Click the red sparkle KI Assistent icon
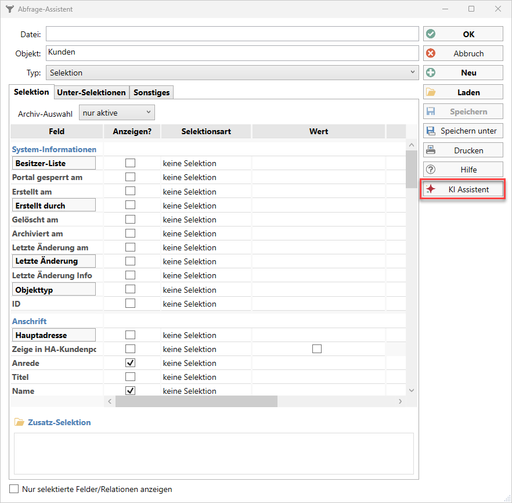 [x=431, y=189]
